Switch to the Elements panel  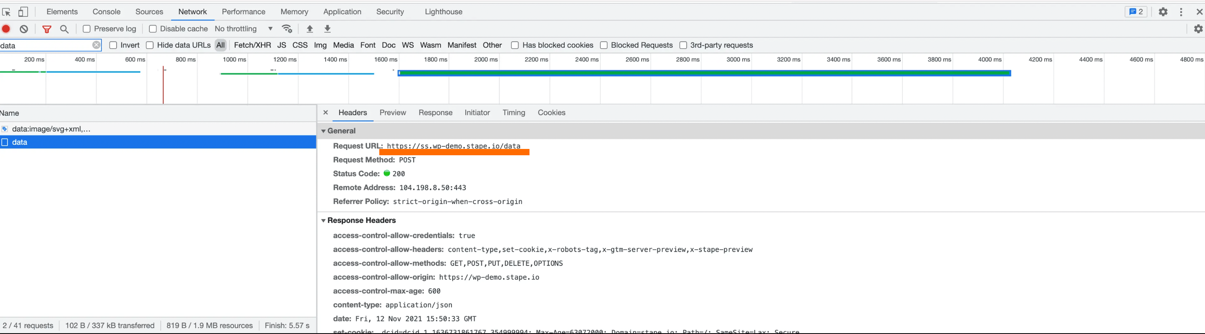coord(62,12)
